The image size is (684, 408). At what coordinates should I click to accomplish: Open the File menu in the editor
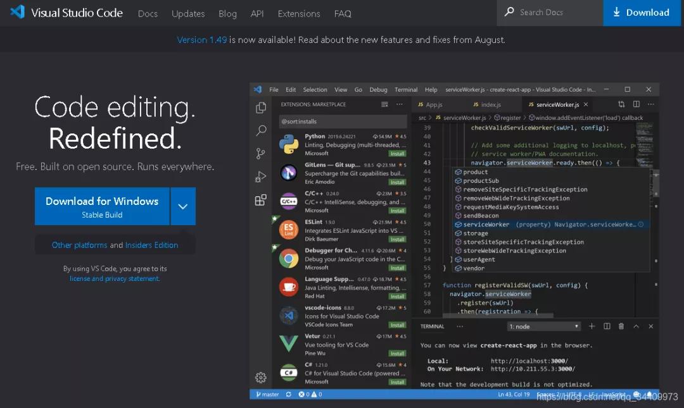pyautogui.click(x=274, y=89)
